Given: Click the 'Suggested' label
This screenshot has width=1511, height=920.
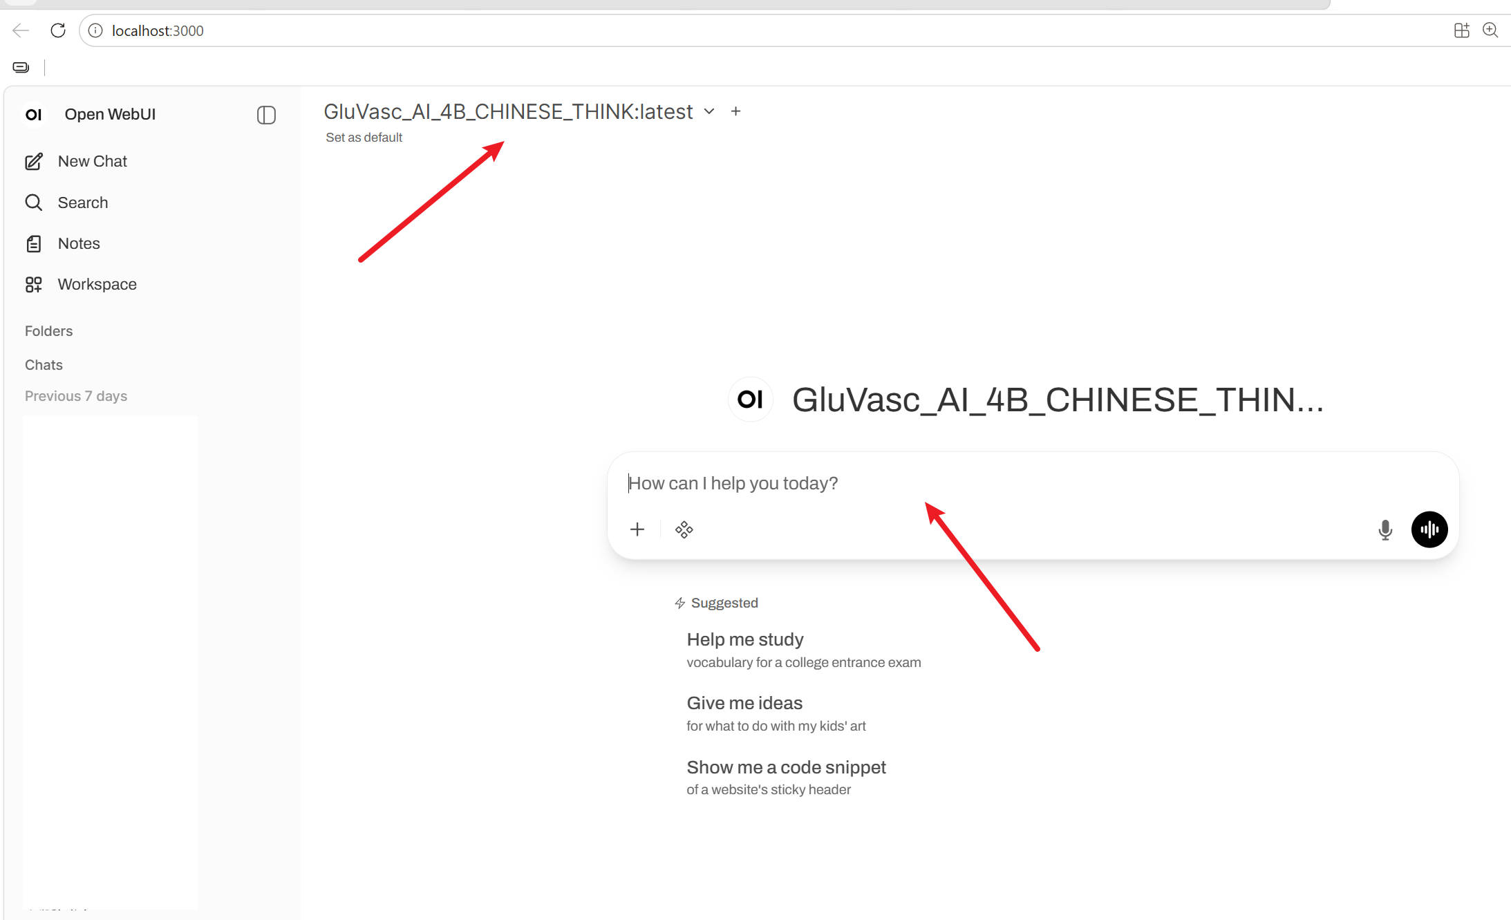Looking at the screenshot, I should 724,603.
